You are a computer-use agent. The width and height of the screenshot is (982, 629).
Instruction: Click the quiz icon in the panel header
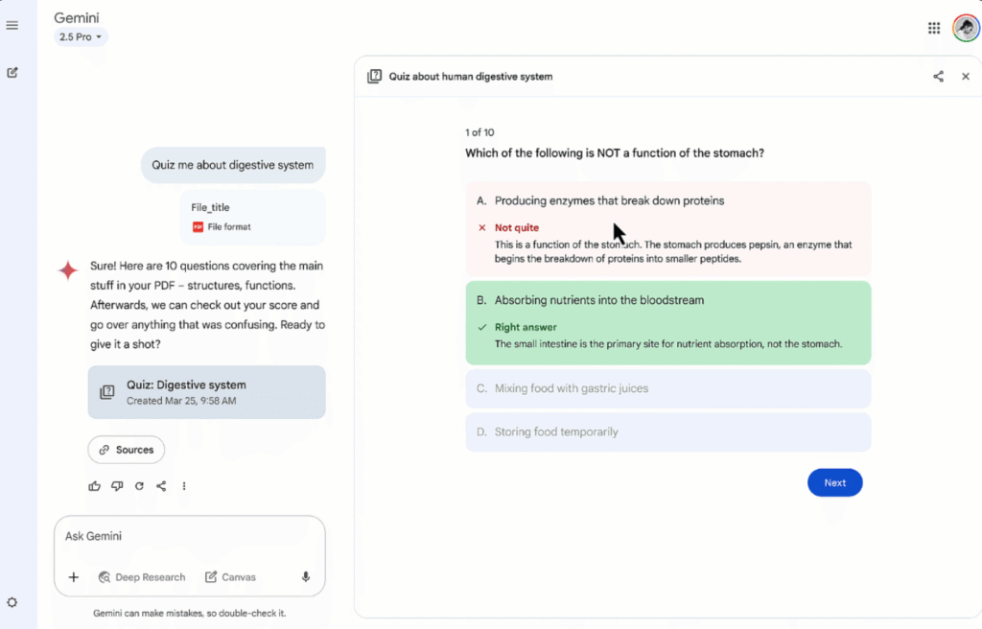pos(375,77)
